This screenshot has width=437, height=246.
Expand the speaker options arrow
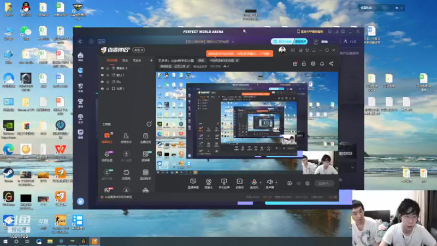[x=276, y=183]
